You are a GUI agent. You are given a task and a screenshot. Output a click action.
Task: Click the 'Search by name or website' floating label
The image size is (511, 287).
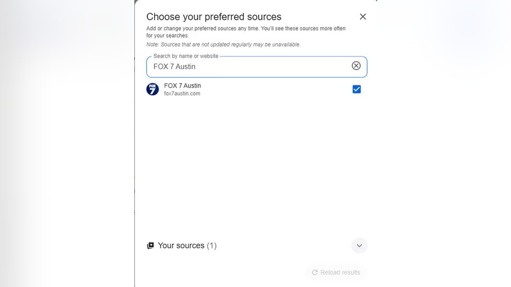(x=186, y=56)
